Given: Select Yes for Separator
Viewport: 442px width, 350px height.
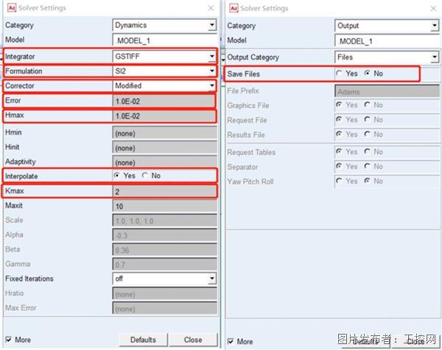Looking at the screenshot, I should (x=339, y=166).
